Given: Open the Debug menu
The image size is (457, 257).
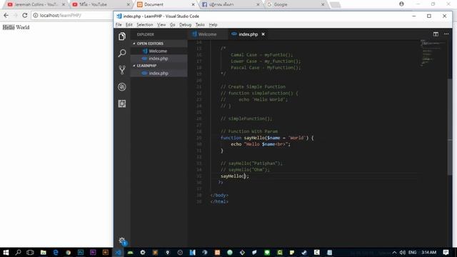Looking at the screenshot, I should 185,25.
